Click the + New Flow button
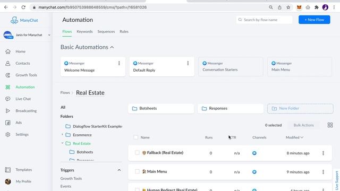 314,20
